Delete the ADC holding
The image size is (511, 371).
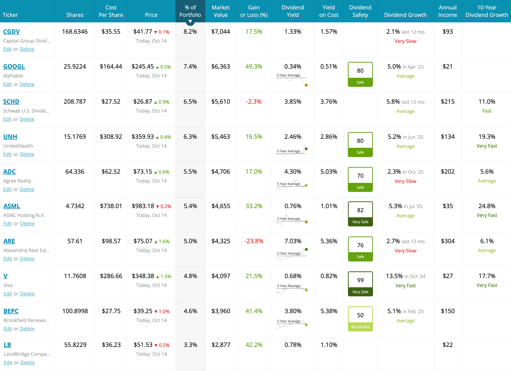point(27,189)
